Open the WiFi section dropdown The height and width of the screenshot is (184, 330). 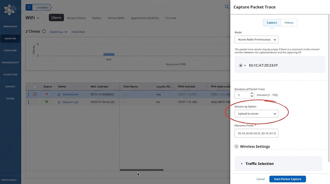(32, 18)
